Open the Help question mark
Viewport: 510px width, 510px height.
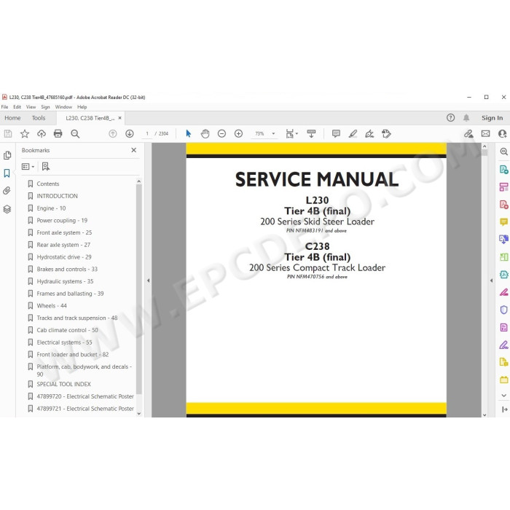click(450, 118)
